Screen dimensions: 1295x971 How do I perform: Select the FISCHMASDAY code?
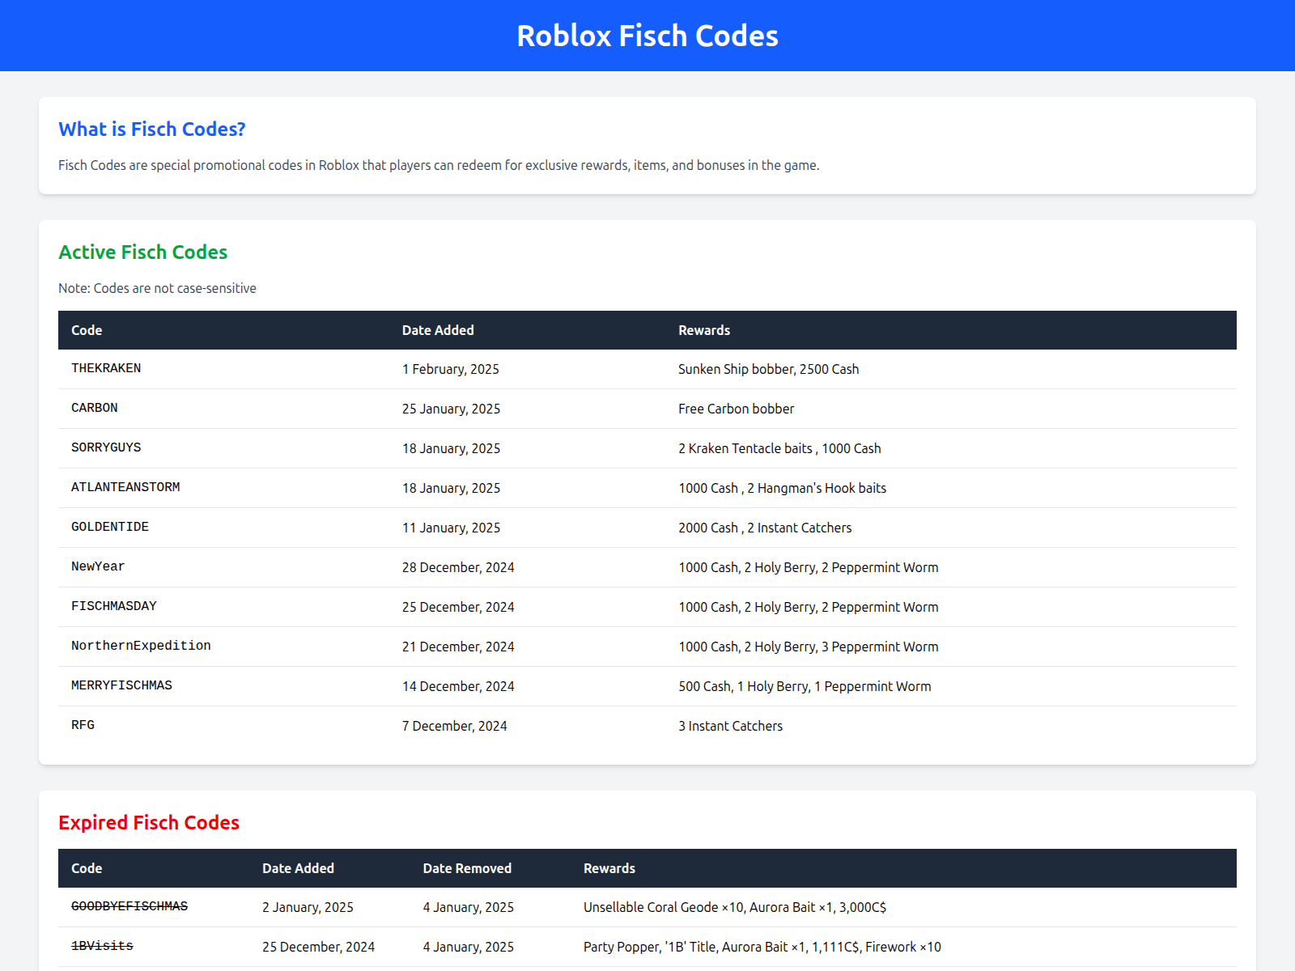(x=114, y=606)
